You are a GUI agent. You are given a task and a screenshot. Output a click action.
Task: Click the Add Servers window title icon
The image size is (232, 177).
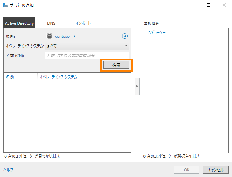pos(5,5)
